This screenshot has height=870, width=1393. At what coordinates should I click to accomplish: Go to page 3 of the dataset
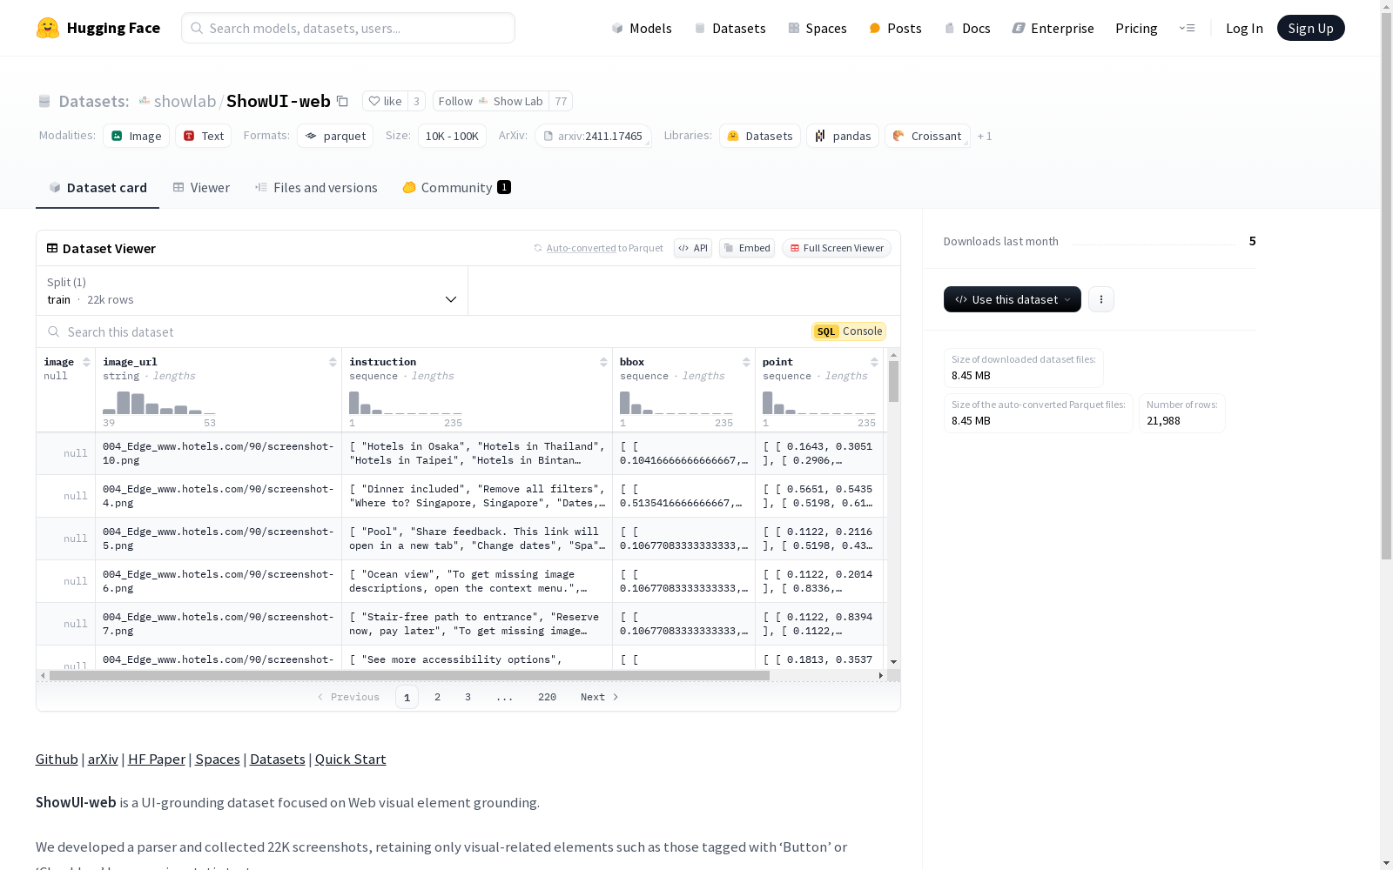point(468,697)
